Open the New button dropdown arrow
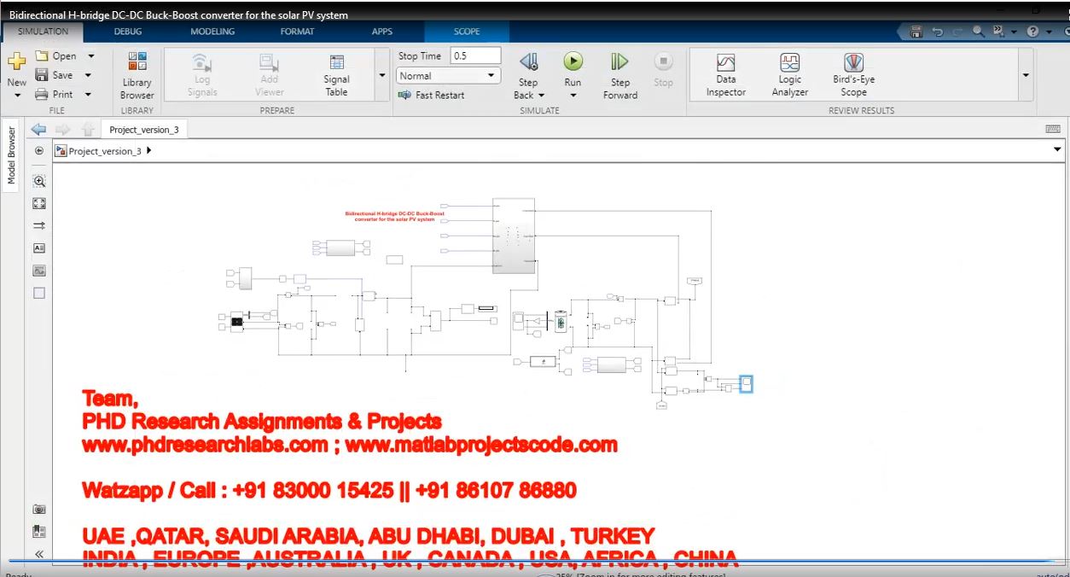Screen dimensions: 1070x577 point(16,95)
